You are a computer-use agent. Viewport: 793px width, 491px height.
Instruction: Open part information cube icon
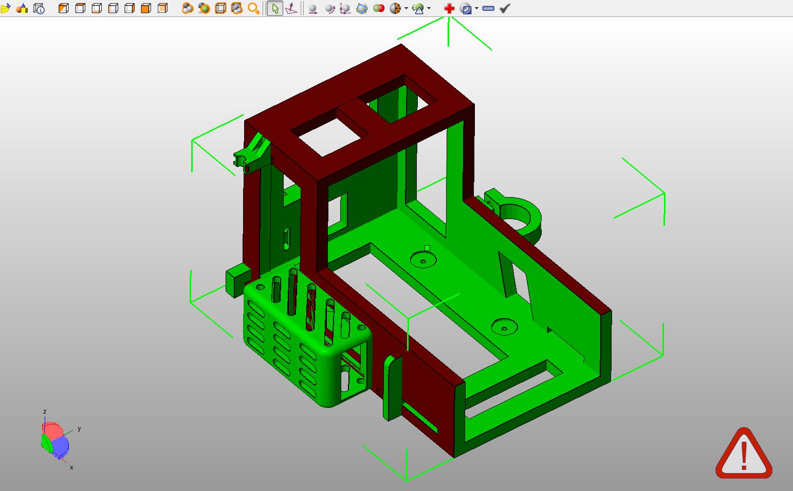click(39, 8)
